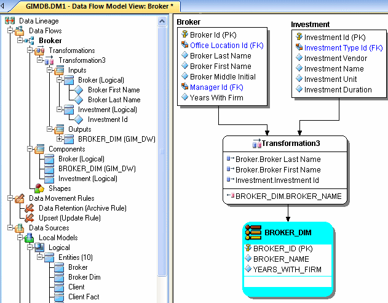Screen dimensions: 388x303
Task: Click the Transformation3 icon in the tree
Action: 49,60
